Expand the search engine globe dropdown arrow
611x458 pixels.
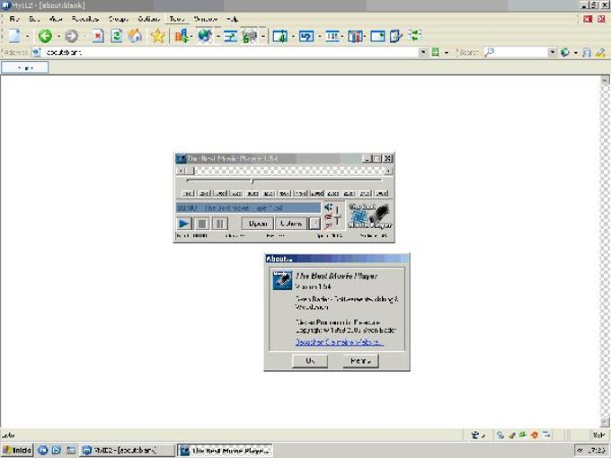coord(576,53)
